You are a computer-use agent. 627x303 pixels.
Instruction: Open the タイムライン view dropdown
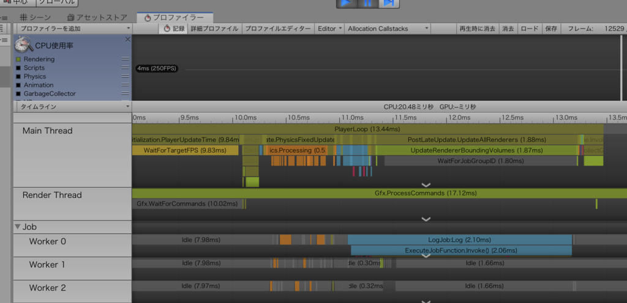74,107
